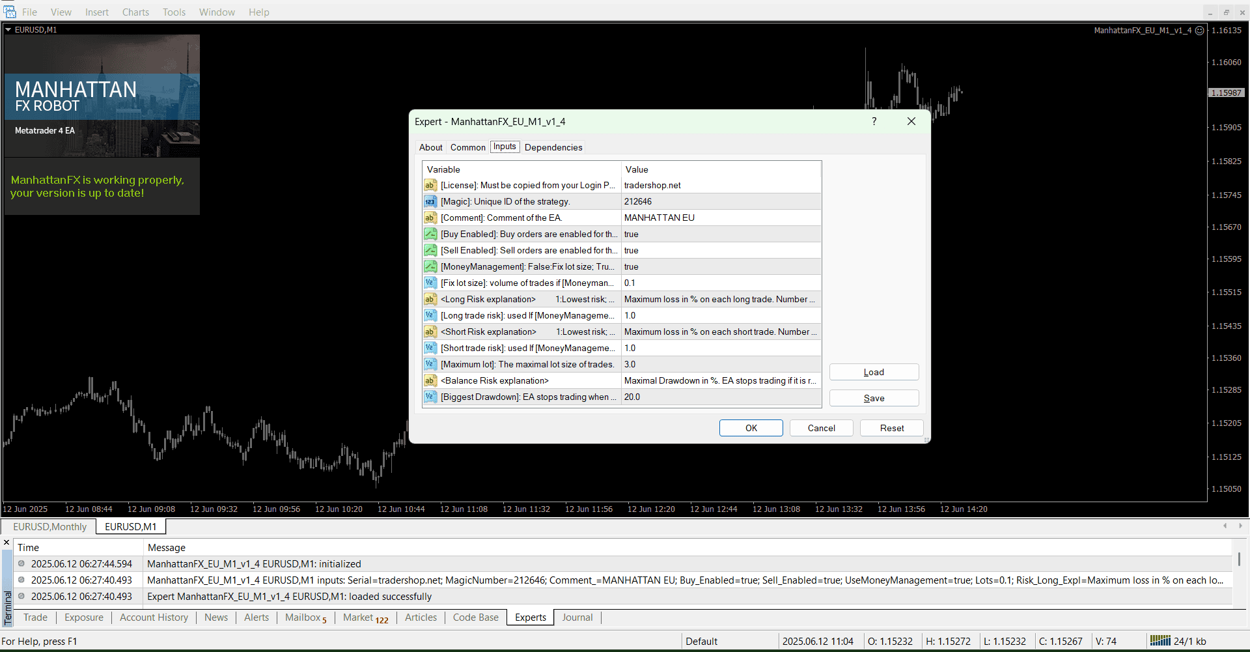Edit the Magic value 212646
This screenshot has width=1250, height=652.
(x=721, y=201)
